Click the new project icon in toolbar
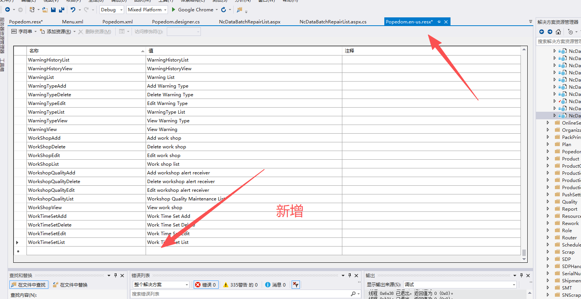This screenshot has height=299, width=581. point(32,9)
